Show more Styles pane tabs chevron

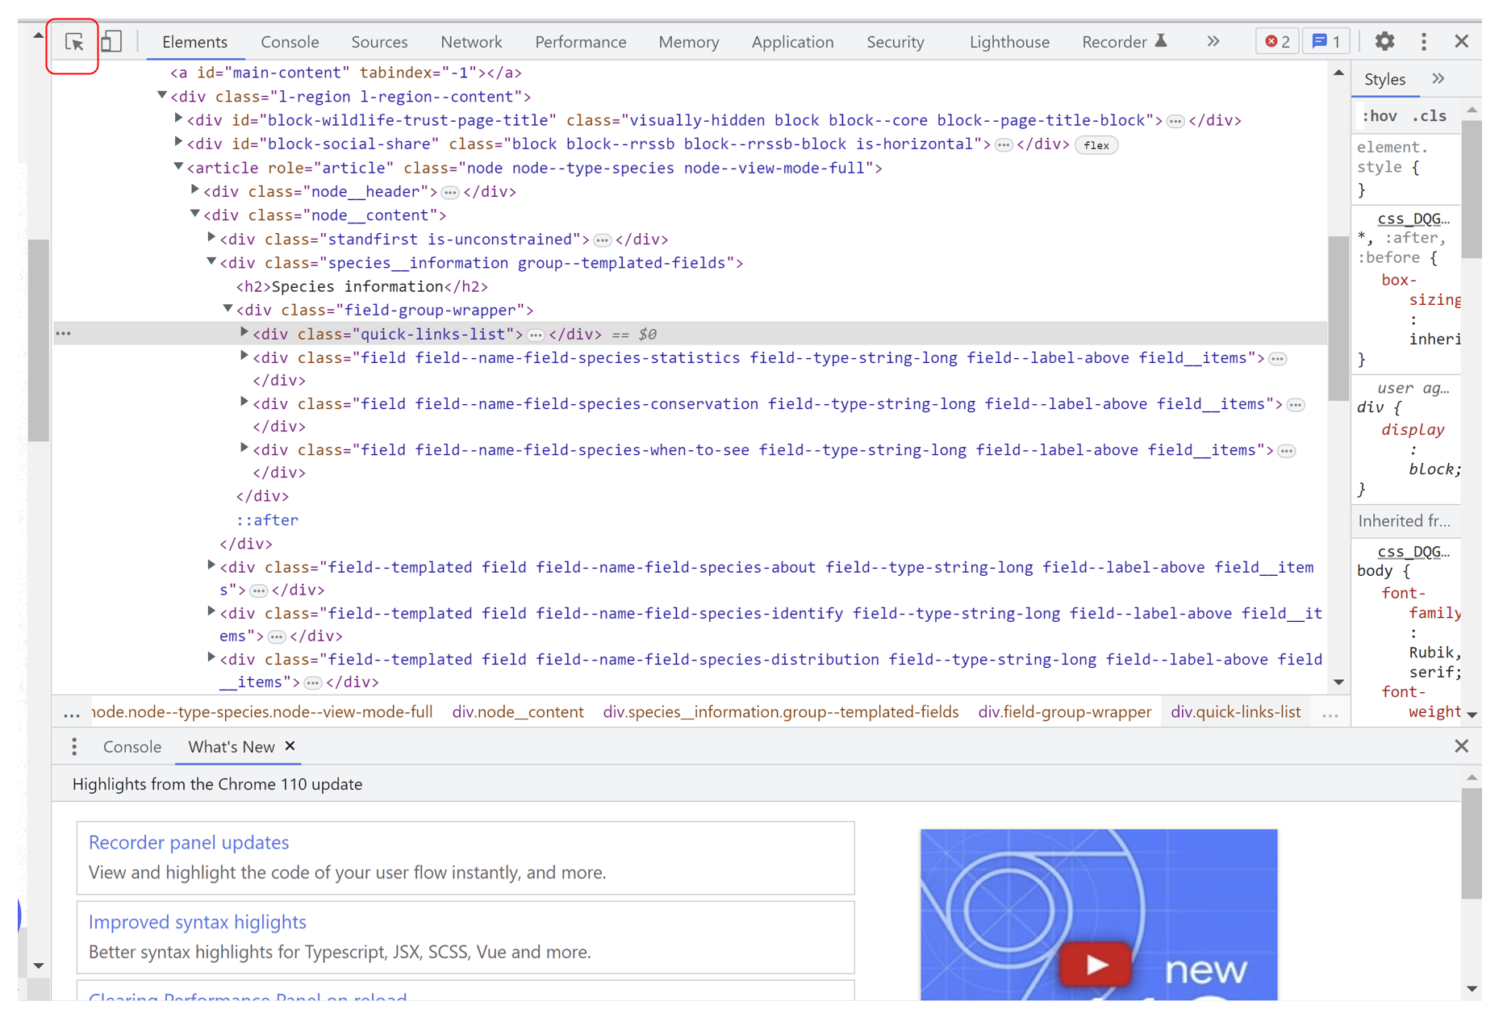coord(1438,79)
